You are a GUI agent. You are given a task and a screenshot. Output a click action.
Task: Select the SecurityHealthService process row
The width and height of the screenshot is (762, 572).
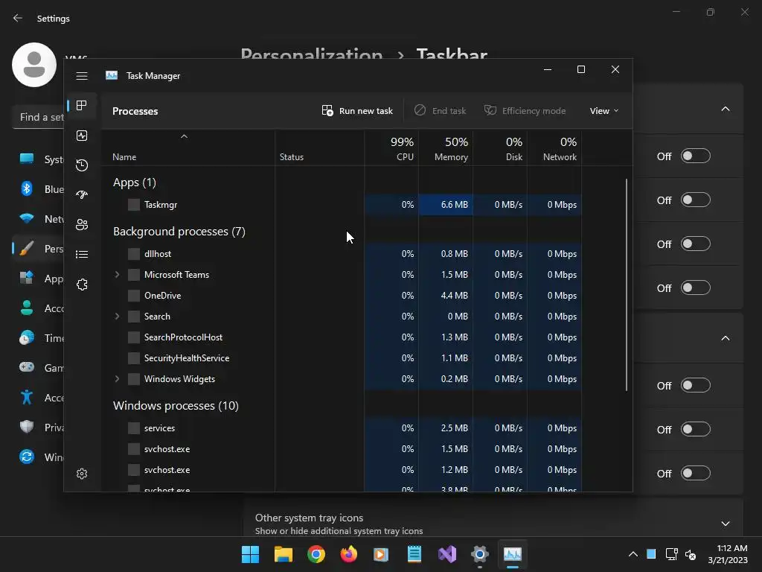click(x=342, y=358)
